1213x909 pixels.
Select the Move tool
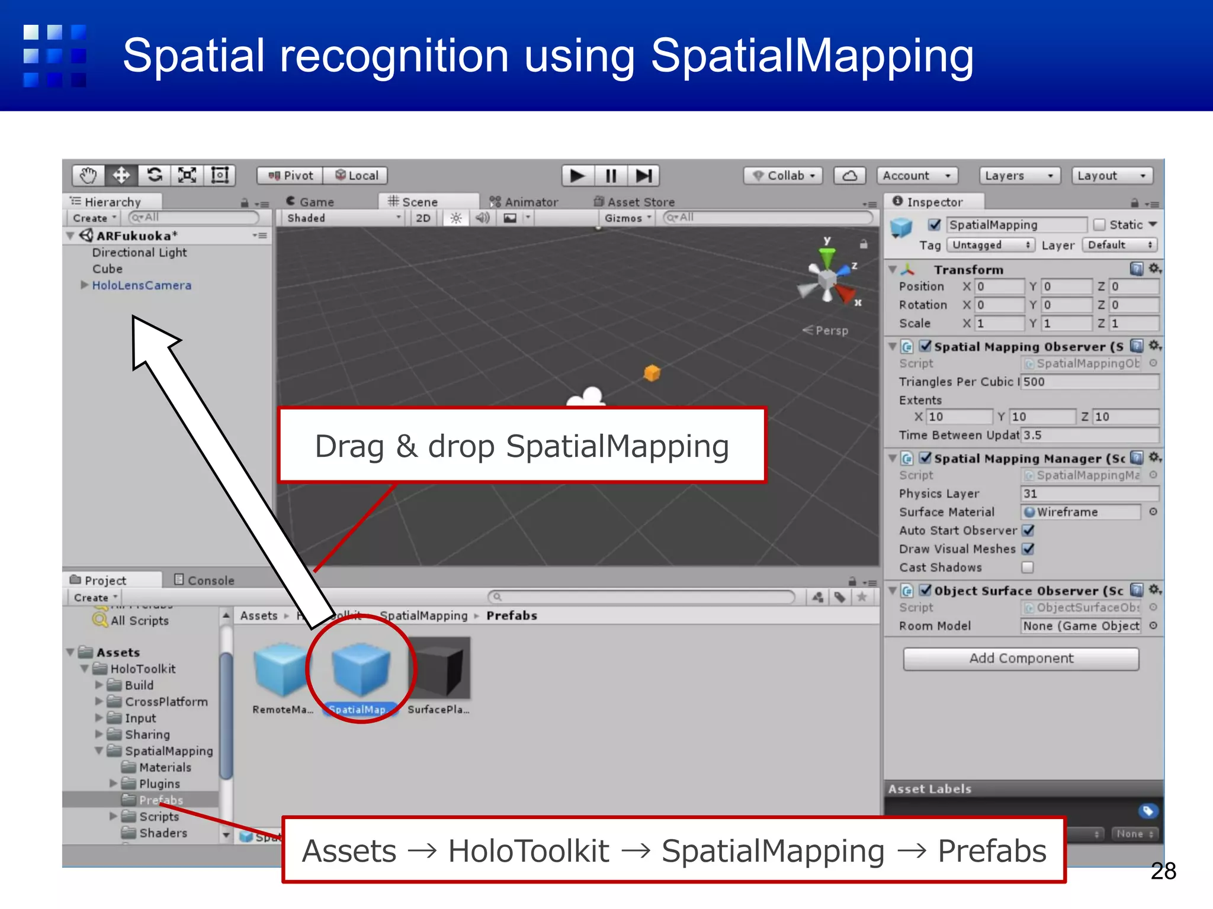(121, 175)
